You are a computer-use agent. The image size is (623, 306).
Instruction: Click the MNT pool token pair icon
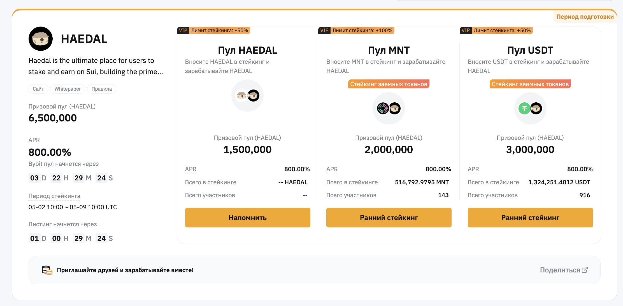[x=389, y=109]
